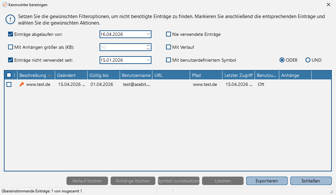This screenshot has height=195, width=336.
Task: Sort by Benutzername column header
Action: click(136, 75)
